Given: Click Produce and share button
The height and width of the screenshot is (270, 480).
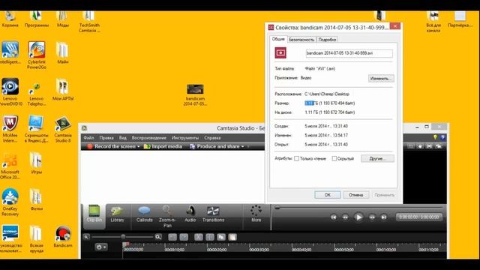Looking at the screenshot, I should click(x=215, y=147).
